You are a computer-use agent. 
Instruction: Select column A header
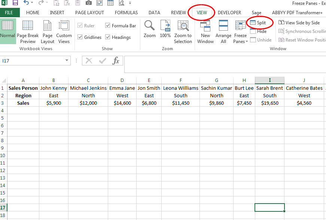pyautogui.click(x=23, y=80)
